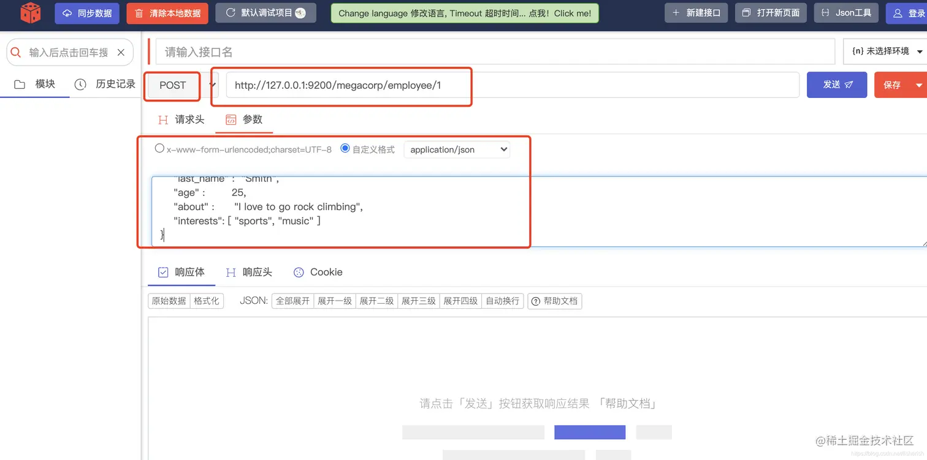This screenshot has height=460, width=927.
Task: Click the folder icon beside 模块
Action: coord(20,85)
